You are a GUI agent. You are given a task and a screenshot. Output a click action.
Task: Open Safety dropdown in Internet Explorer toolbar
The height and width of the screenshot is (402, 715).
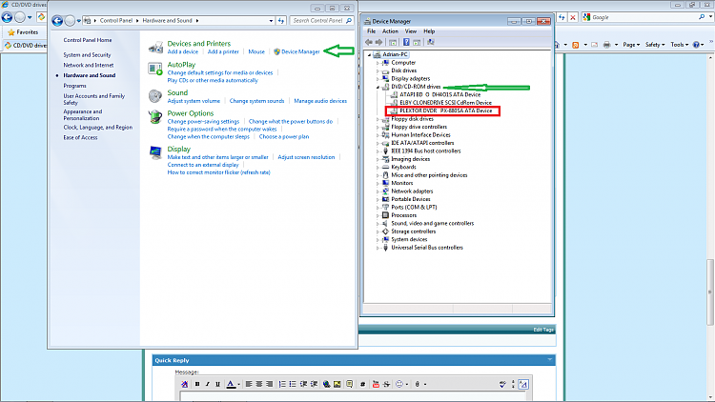[655, 45]
